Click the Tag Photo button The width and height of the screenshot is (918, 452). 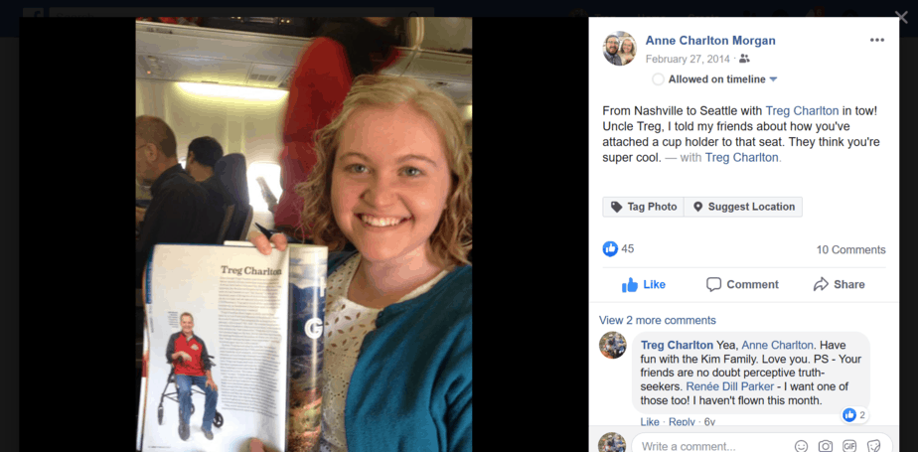644,207
